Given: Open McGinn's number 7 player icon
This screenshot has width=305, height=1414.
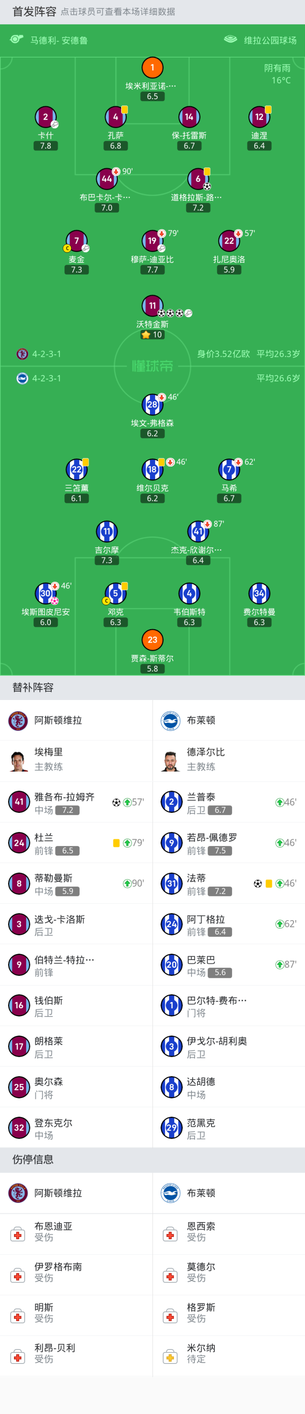Looking at the screenshot, I should coord(76,241).
